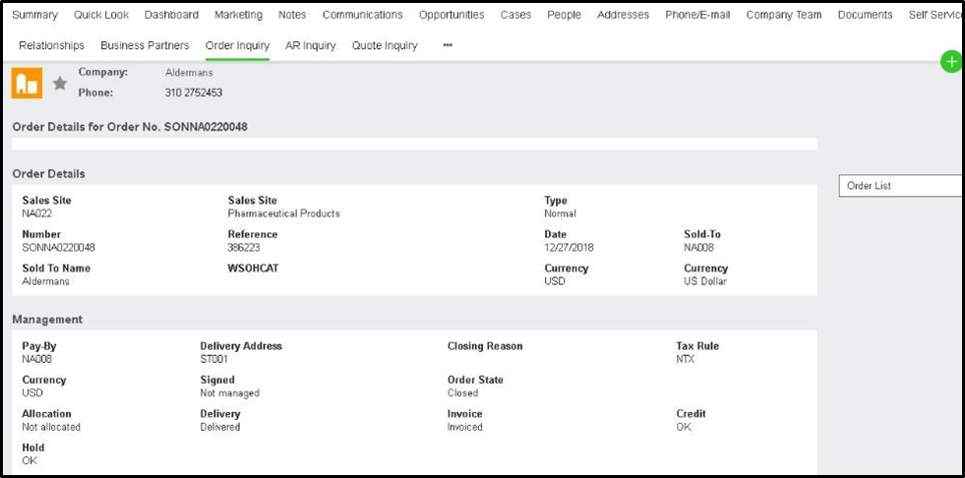Select the Marketing tab

tap(238, 15)
